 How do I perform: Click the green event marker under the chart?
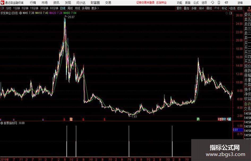198,119
